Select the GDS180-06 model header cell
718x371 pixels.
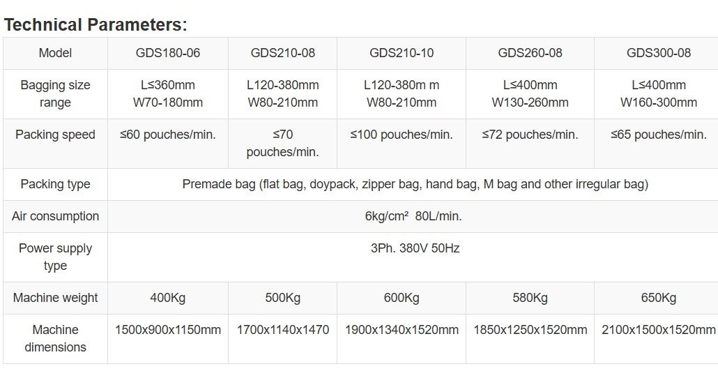pyautogui.click(x=167, y=53)
